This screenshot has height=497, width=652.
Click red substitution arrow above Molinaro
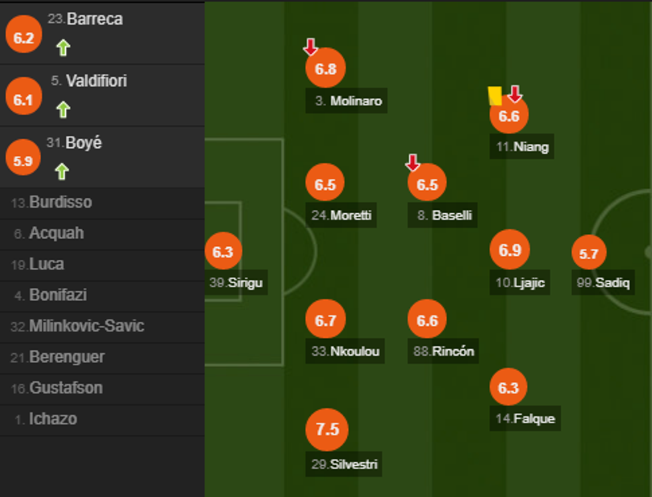[310, 47]
